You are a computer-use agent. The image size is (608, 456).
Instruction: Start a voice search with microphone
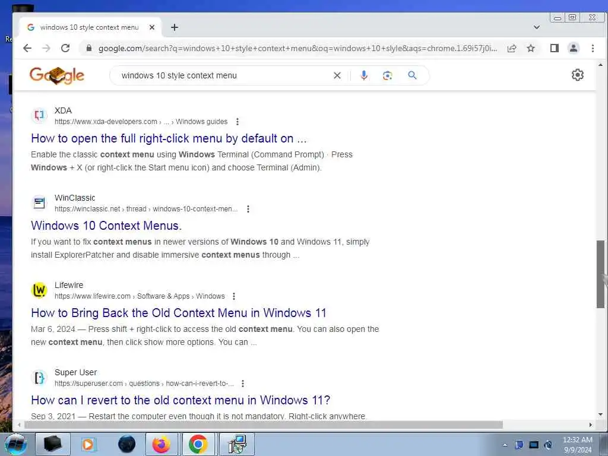pos(364,75)
